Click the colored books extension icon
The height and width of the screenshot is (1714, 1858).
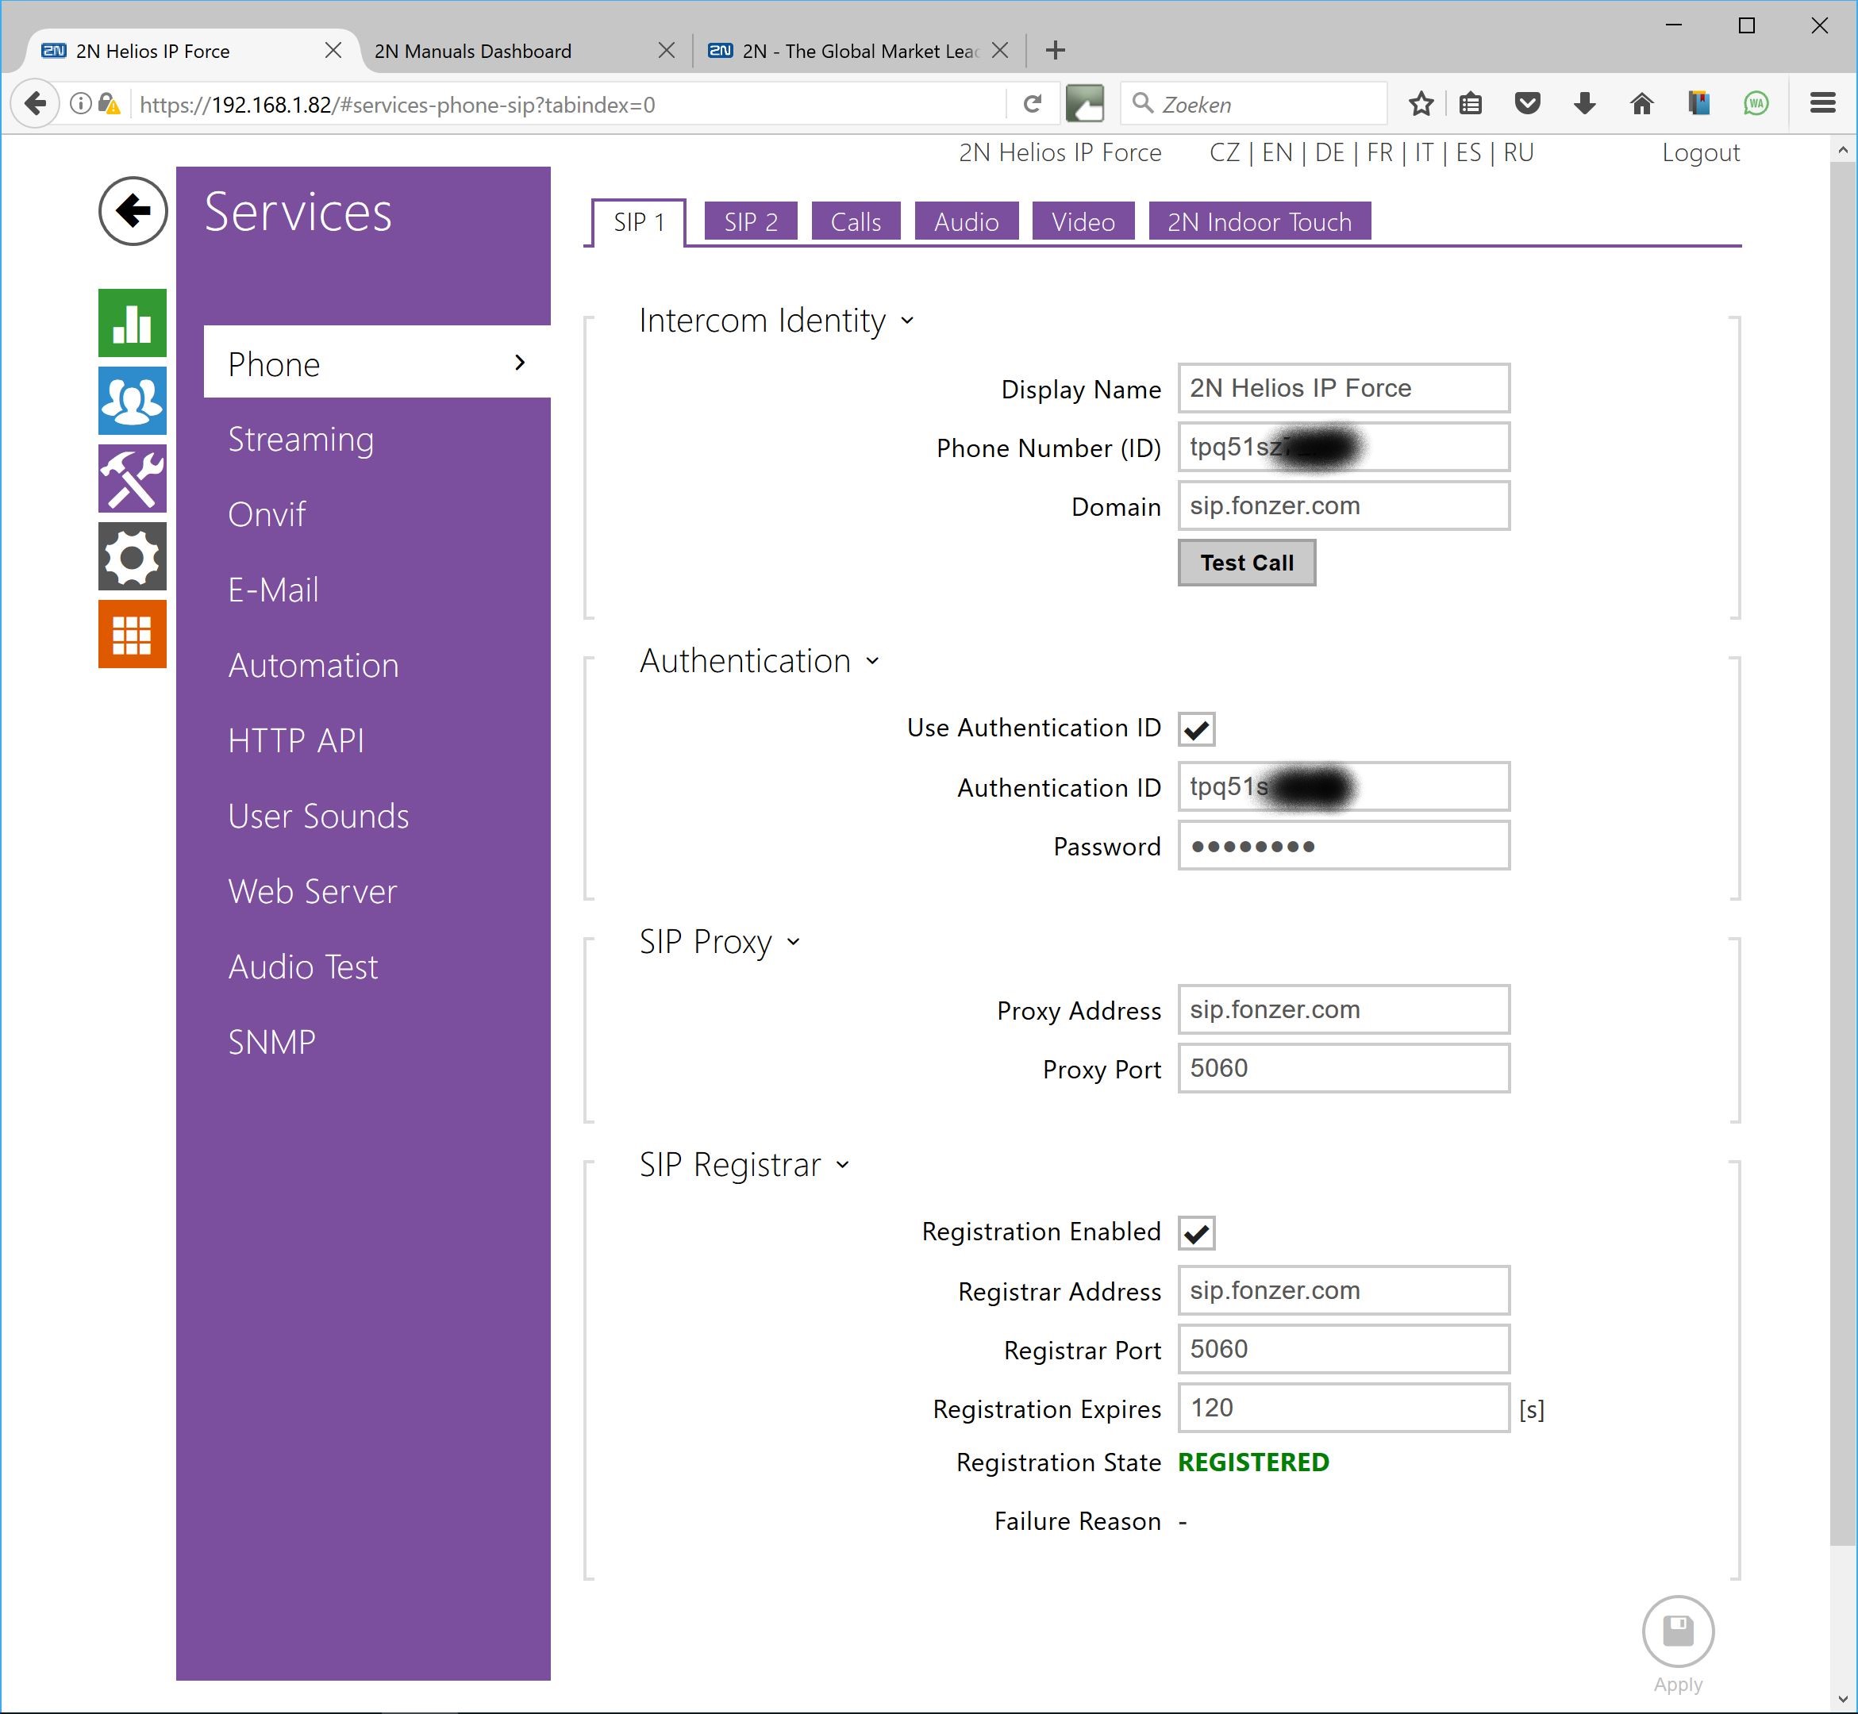pyautogui.click(x=1698, y=104)
